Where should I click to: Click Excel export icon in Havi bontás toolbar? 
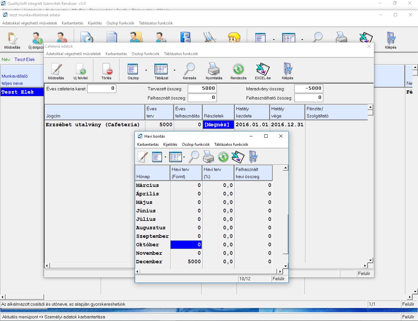pyautogui.click(x=238, y=157)
